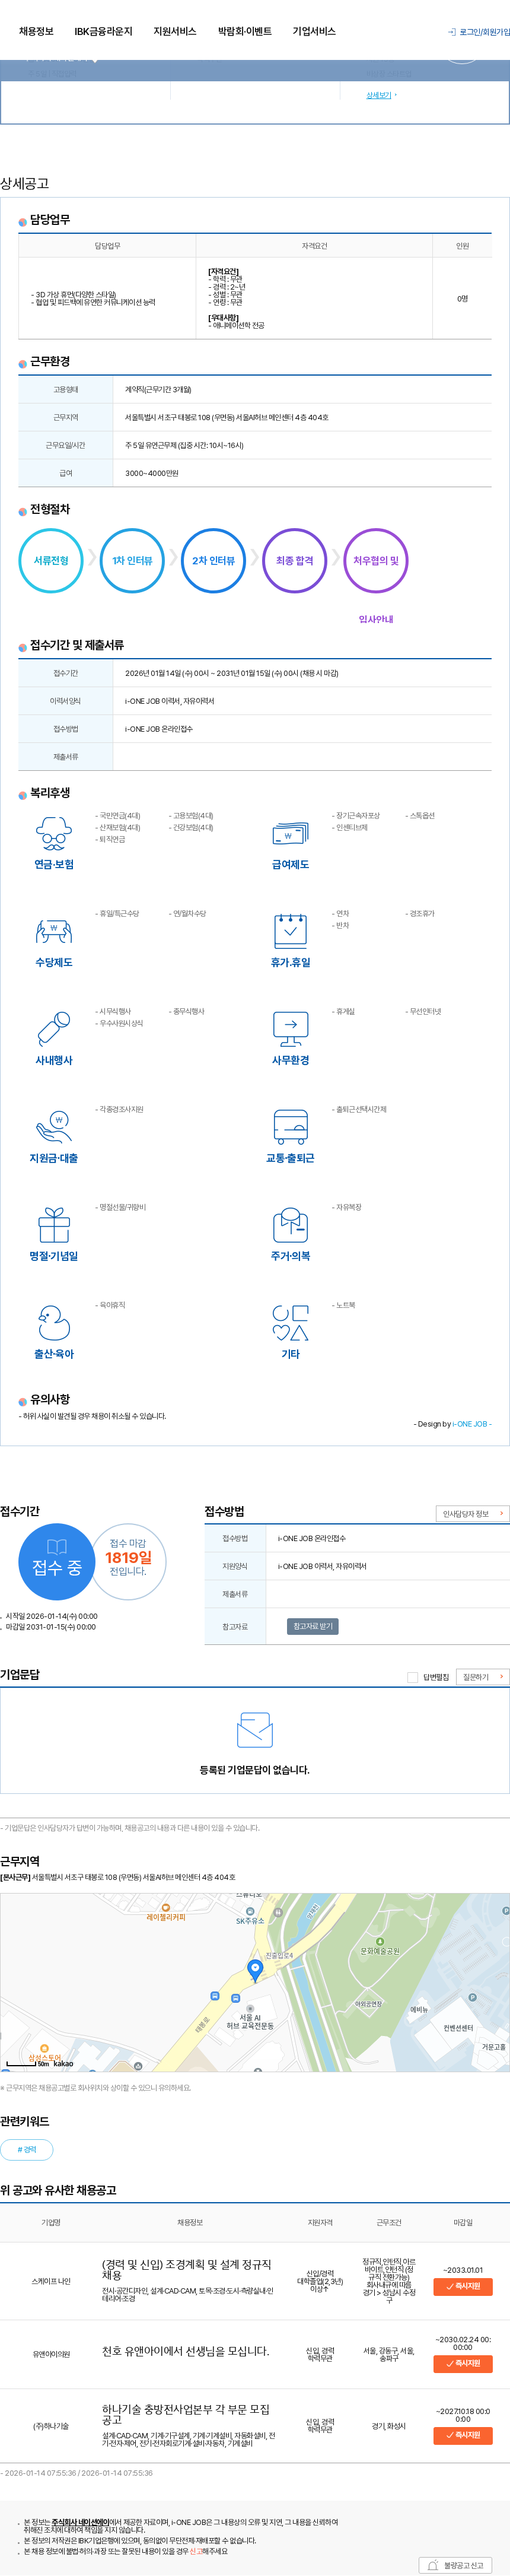The image size is (510, 2576).
Task: Click the 마감일 2031-01-15 text
Action: 51,1627
